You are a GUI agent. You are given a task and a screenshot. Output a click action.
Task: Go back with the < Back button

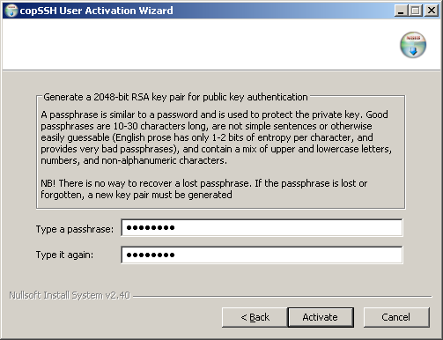255,317
